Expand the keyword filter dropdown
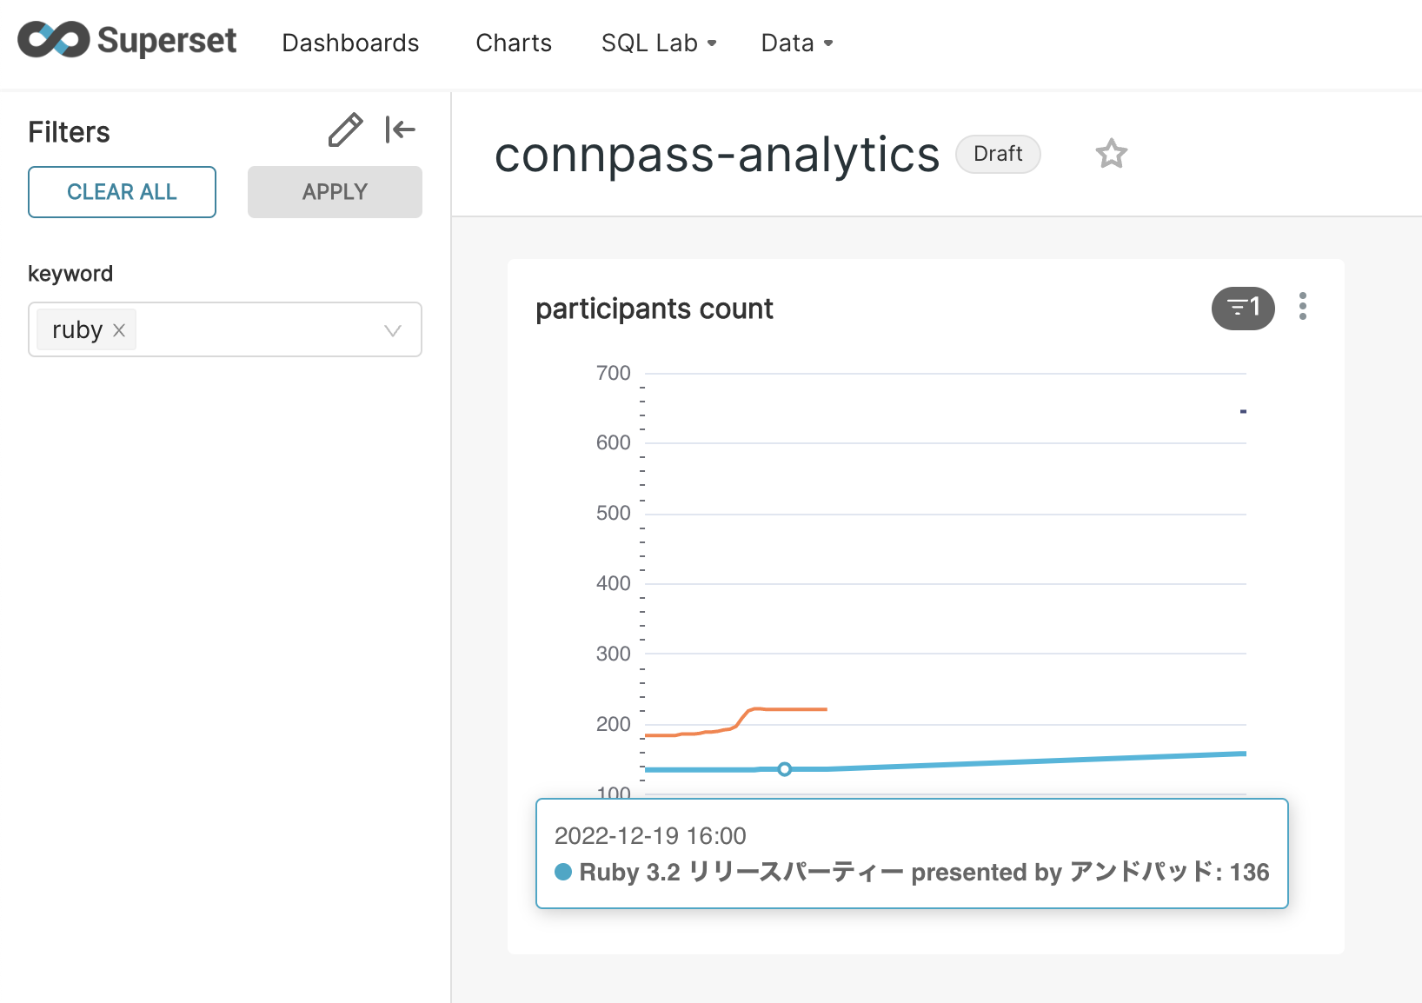This screenshot has height=1003, width=1422. [392, 330]
